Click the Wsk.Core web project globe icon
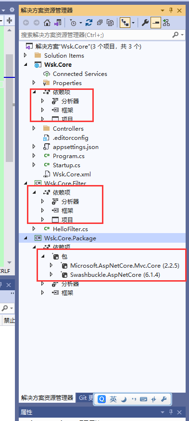Viewport: 189px width, 421px height. tap(38, 65)
